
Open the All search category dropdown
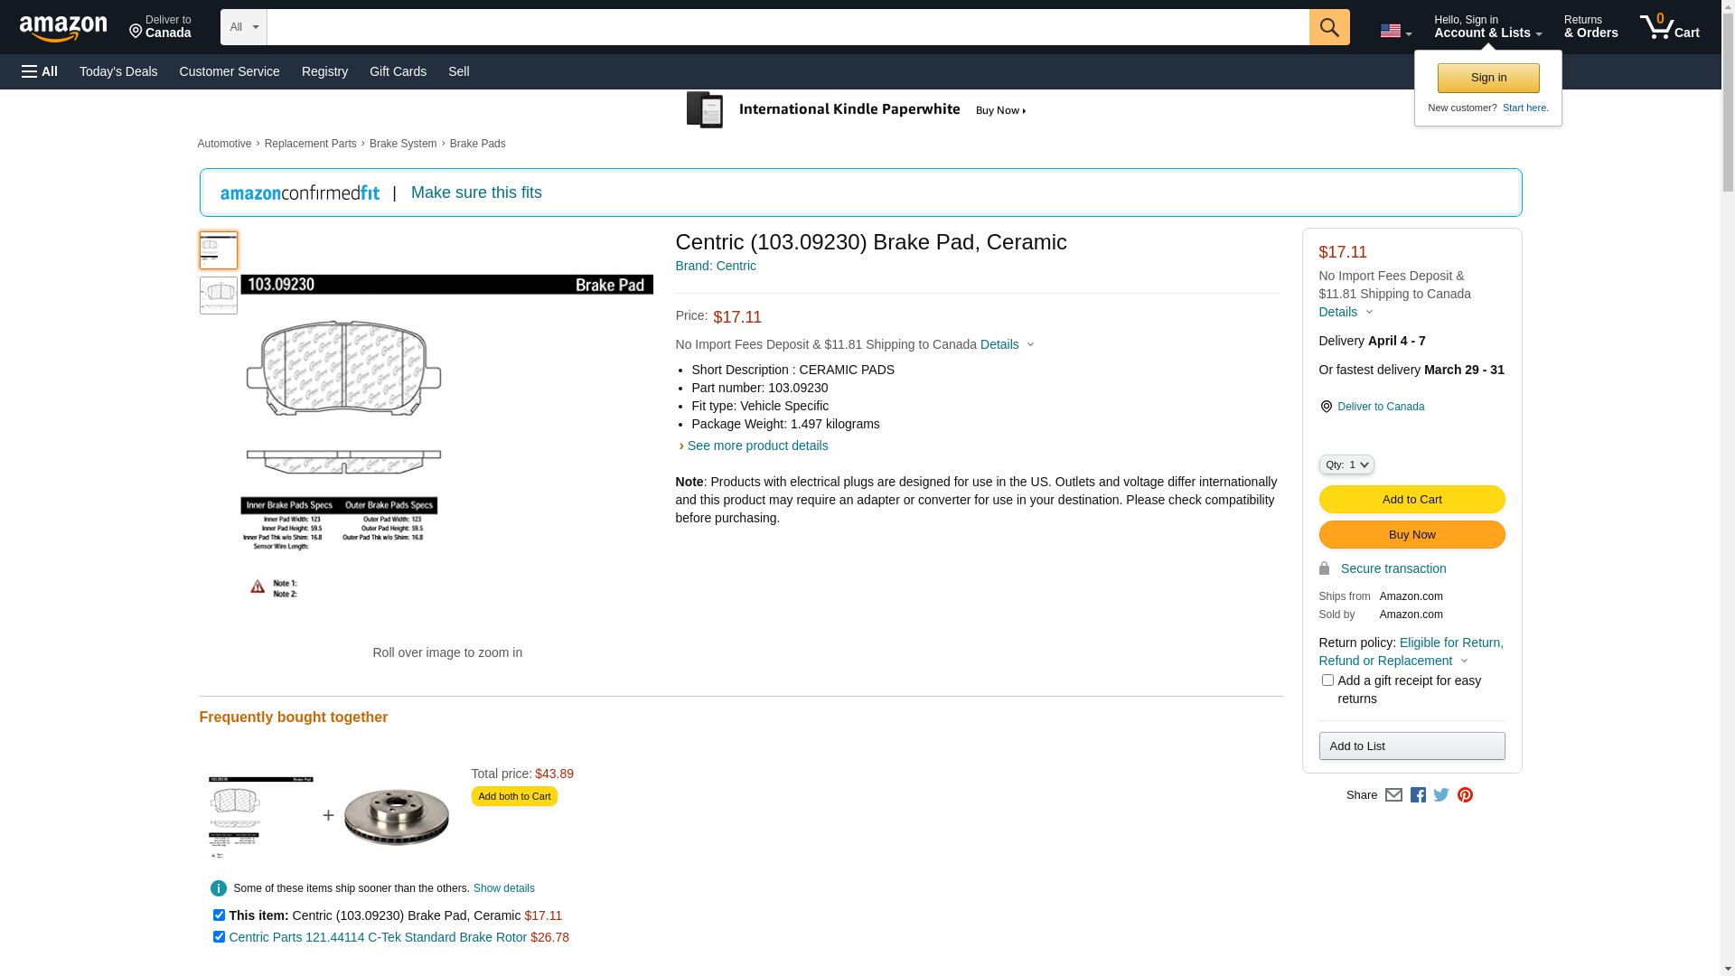244,27
